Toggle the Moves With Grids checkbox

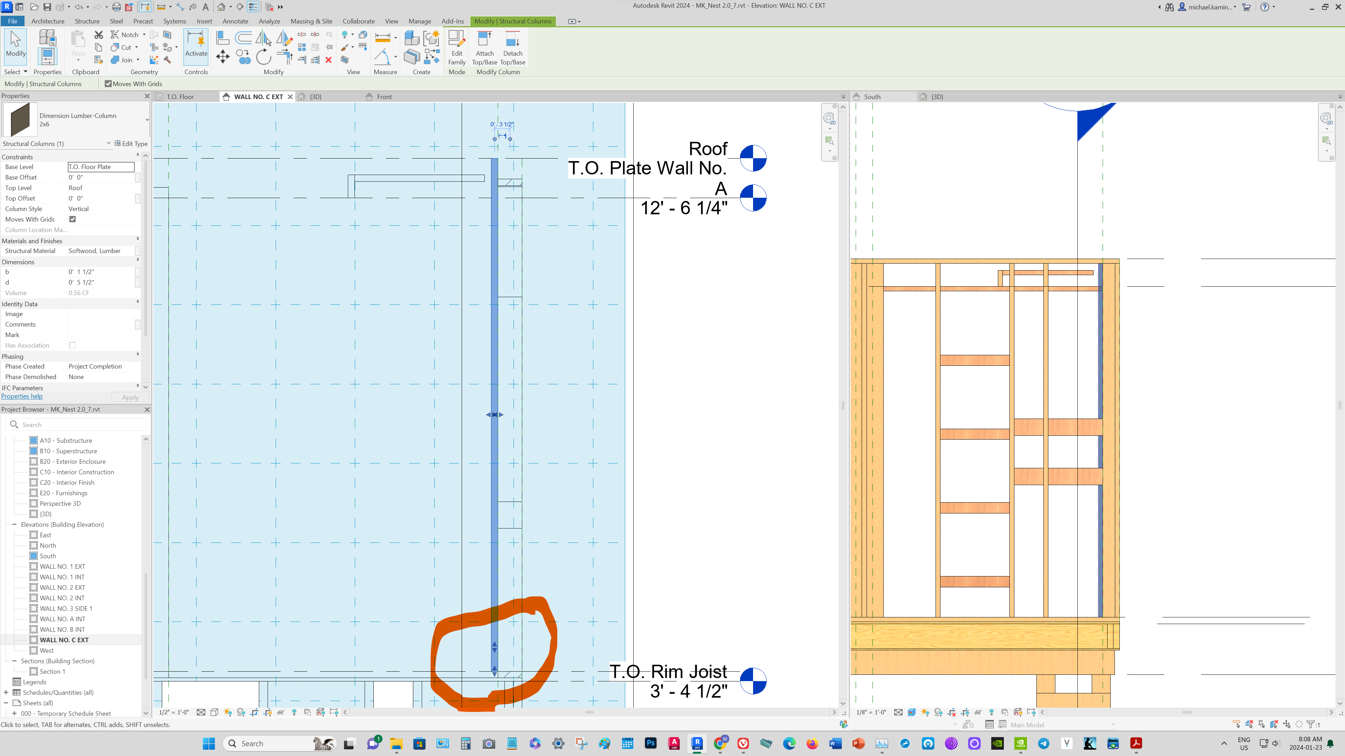73,219
